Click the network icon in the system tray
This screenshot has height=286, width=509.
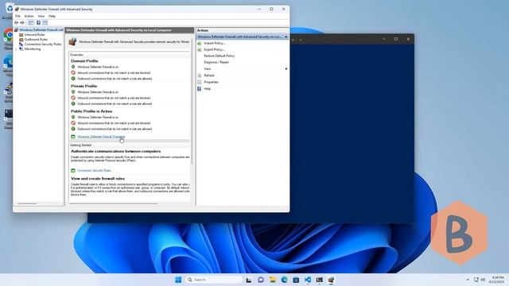476,280
